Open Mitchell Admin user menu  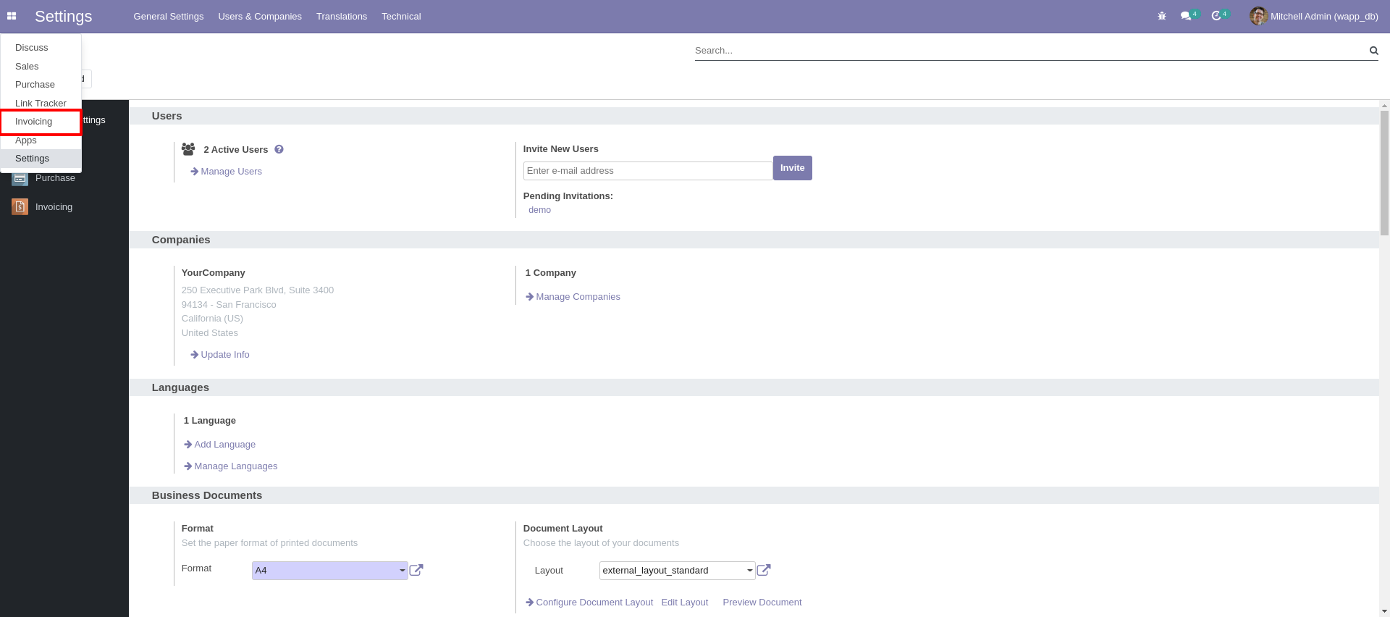point(1314,16)
